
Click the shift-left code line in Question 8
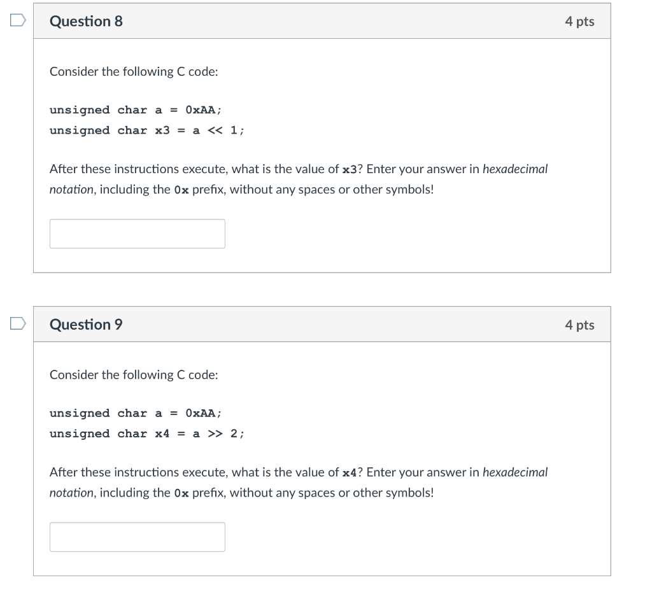tap(148, 130)
